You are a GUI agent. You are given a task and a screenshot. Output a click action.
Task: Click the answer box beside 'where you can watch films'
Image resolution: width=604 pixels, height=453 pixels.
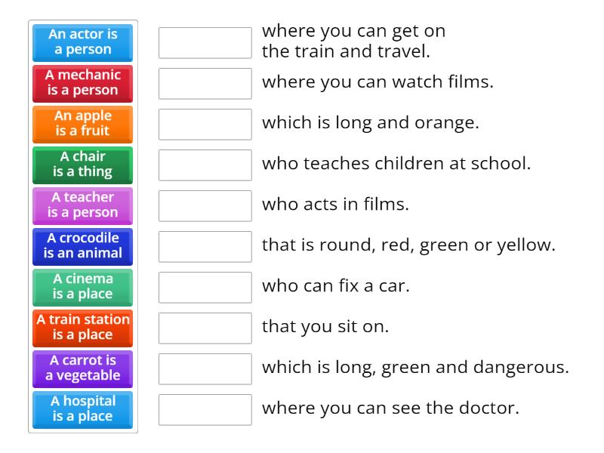pos(205,84)
